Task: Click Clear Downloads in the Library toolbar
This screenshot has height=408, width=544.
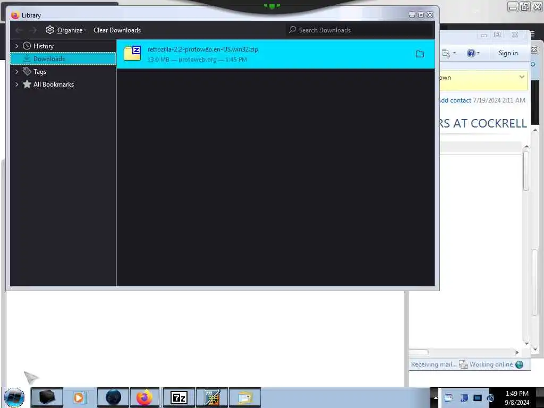Action: pos(117,30)
